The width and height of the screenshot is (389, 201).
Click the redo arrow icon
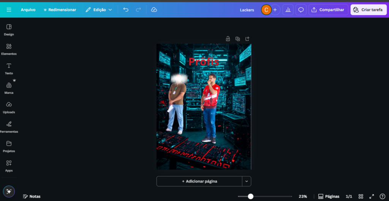tap(138, 9)
